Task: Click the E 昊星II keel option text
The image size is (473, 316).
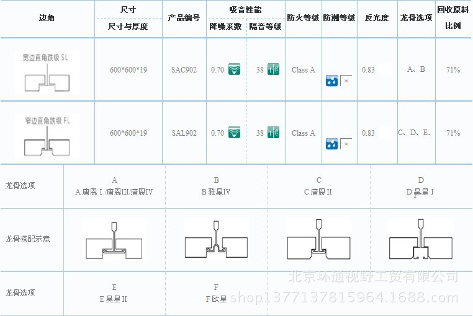Action: (x=114, y=299)
